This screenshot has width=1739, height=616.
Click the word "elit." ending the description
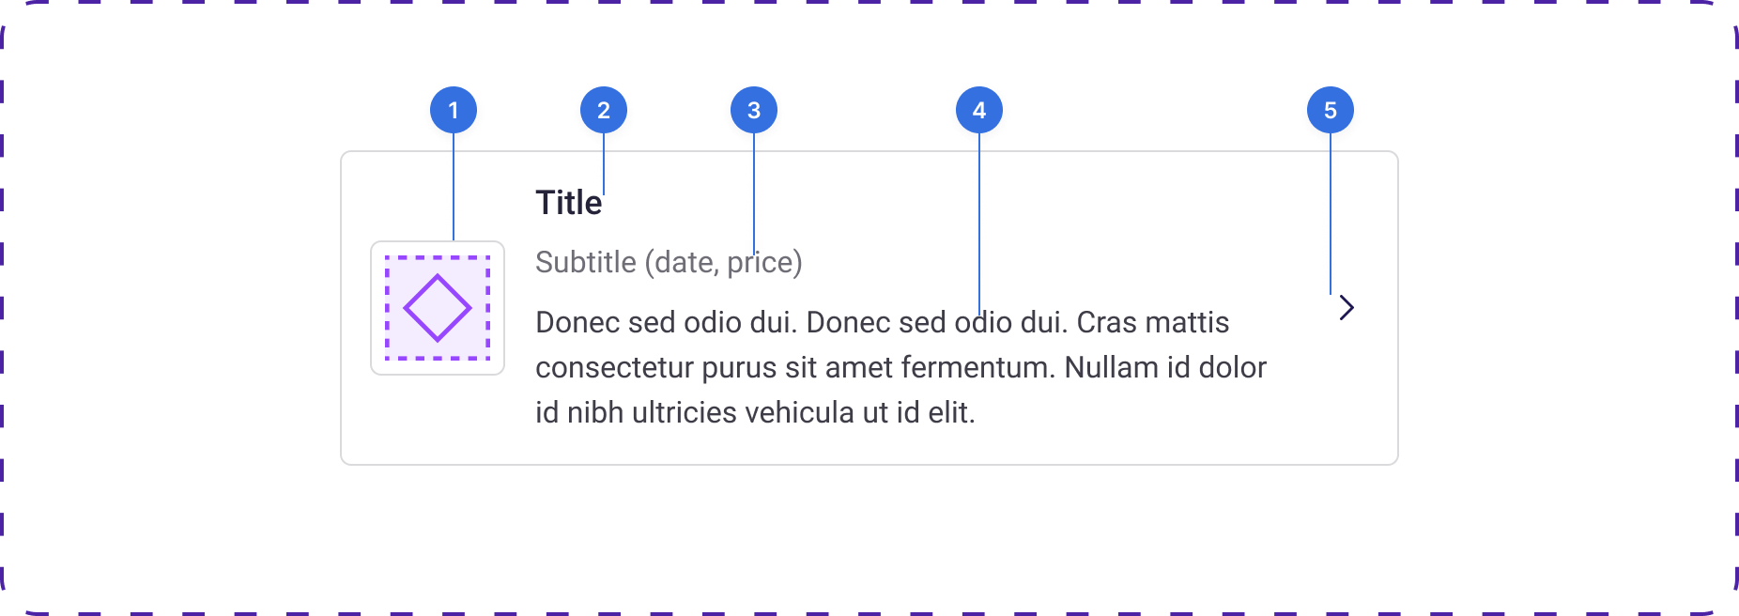coord(951,412)
